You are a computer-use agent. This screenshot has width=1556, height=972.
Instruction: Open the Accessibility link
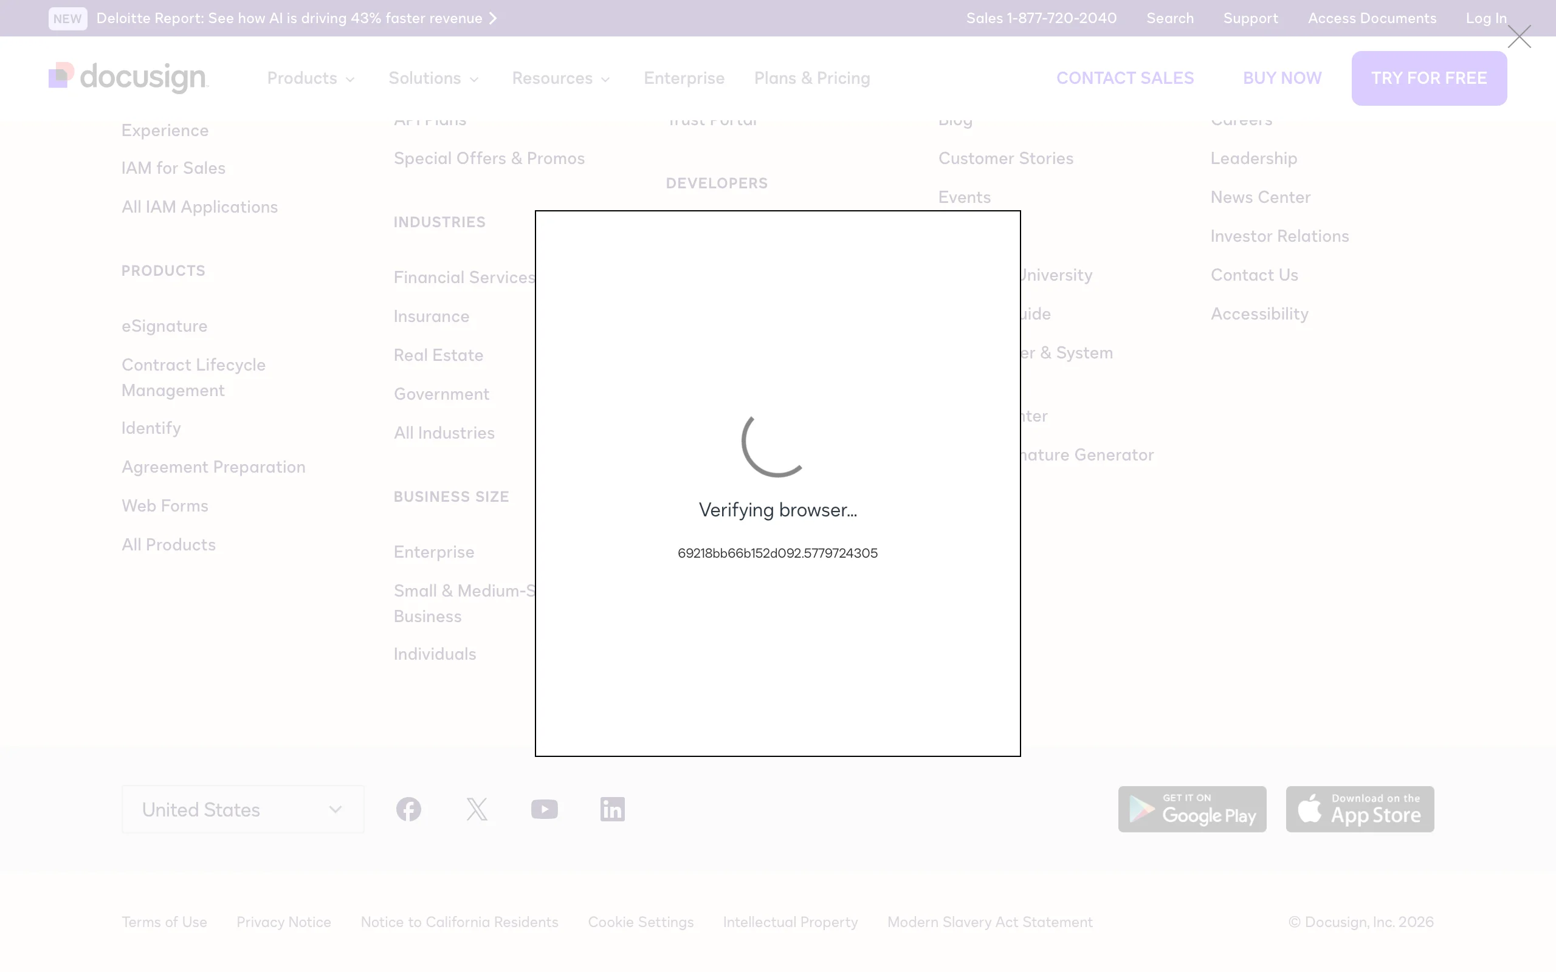(x=1259, y=313)
